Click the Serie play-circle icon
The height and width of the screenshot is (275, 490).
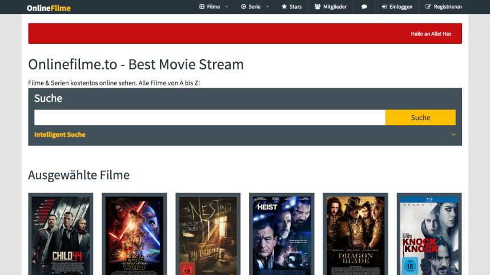243,6
